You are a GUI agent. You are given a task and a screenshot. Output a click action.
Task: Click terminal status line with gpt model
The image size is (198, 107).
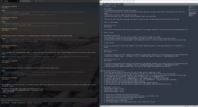click(x=22, y=103)
